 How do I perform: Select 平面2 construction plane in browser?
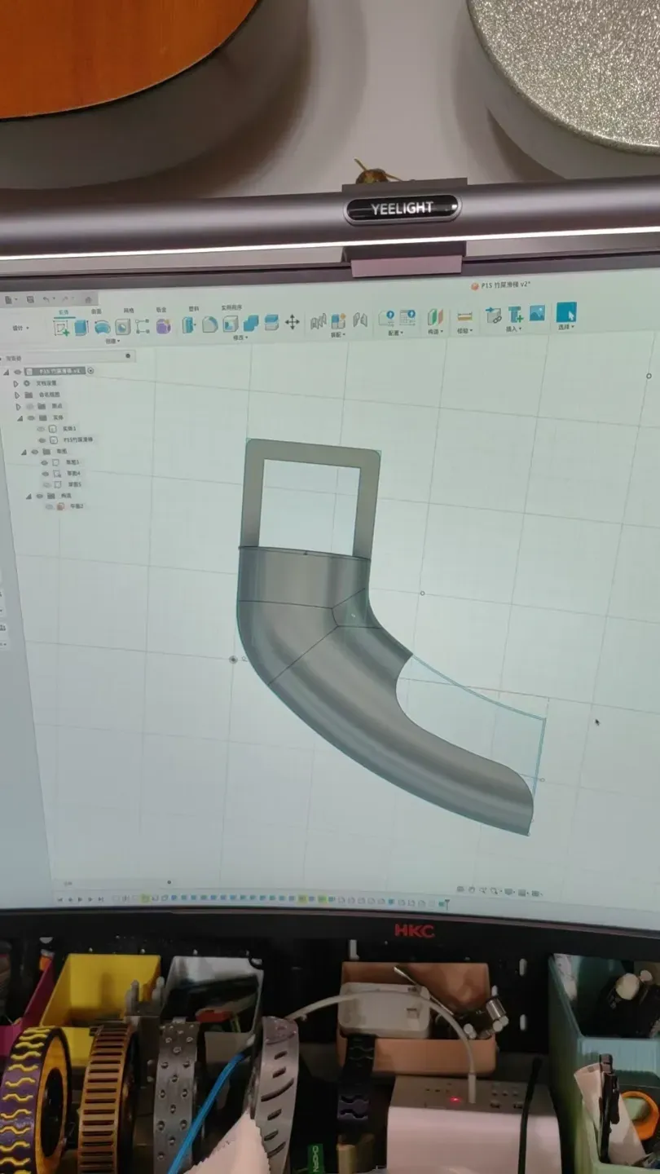[77, 506]
